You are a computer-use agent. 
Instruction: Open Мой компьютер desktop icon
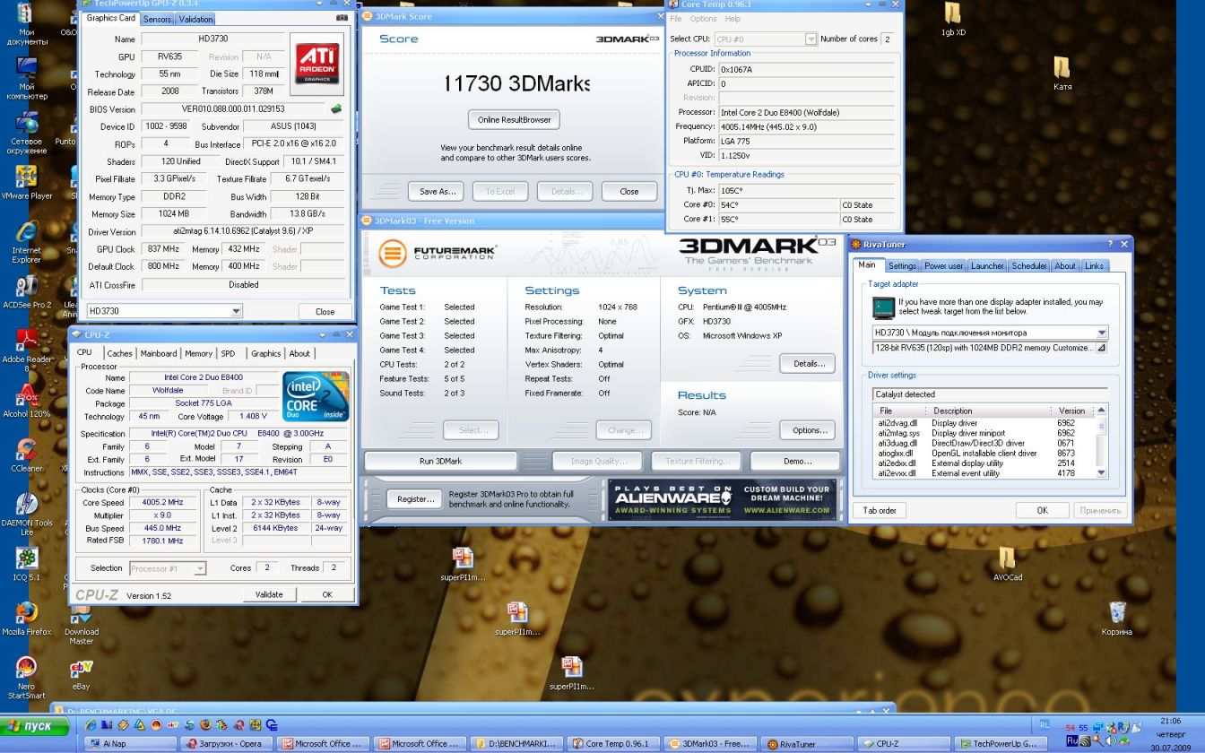(x=27, y=79)
